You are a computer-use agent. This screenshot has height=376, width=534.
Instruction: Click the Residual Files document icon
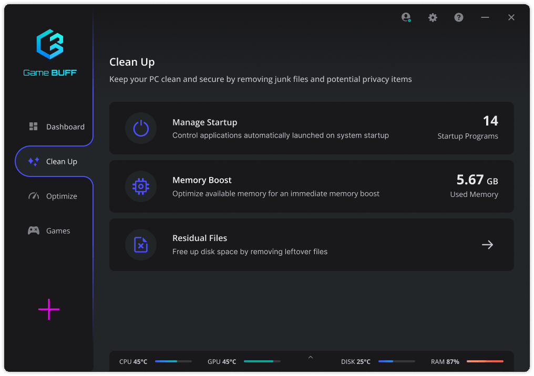tap(141, 244)
